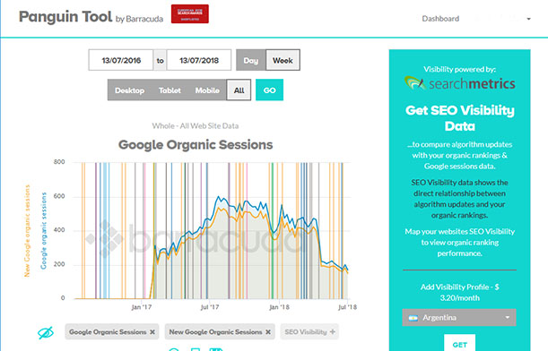The width and height of the screenshot is (548, 351).
Task: Switch chart granularity to Week
Action: (x=283, y=60)
